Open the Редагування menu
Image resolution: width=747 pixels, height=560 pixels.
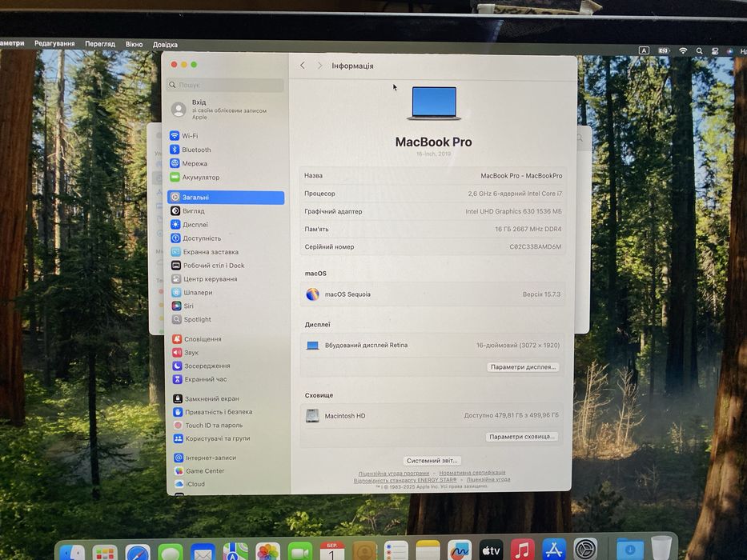(54, 43)
